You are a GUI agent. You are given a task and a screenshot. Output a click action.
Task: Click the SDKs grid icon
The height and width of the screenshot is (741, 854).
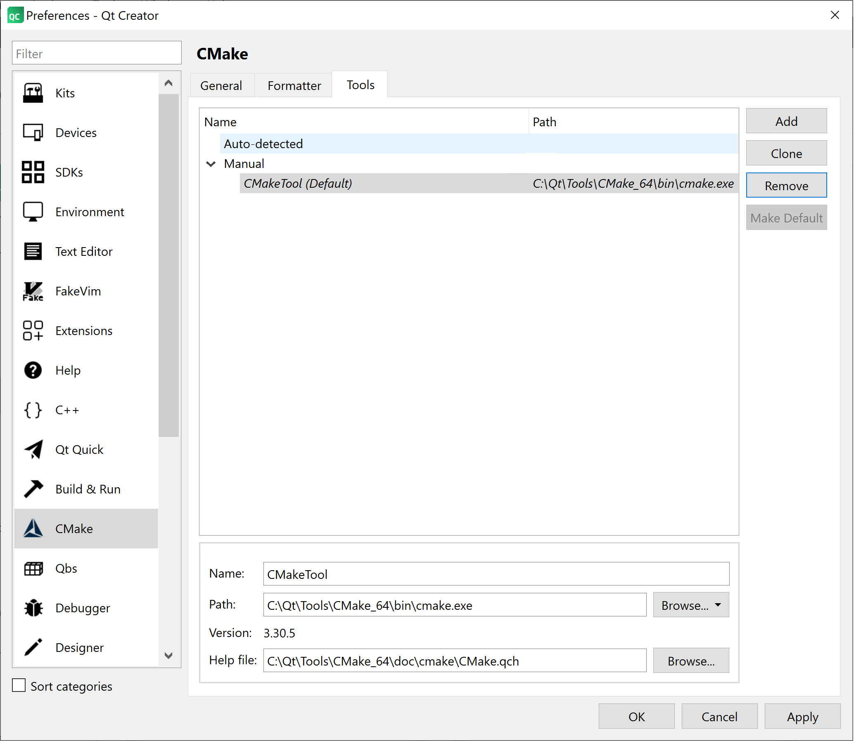click(33, 172)
